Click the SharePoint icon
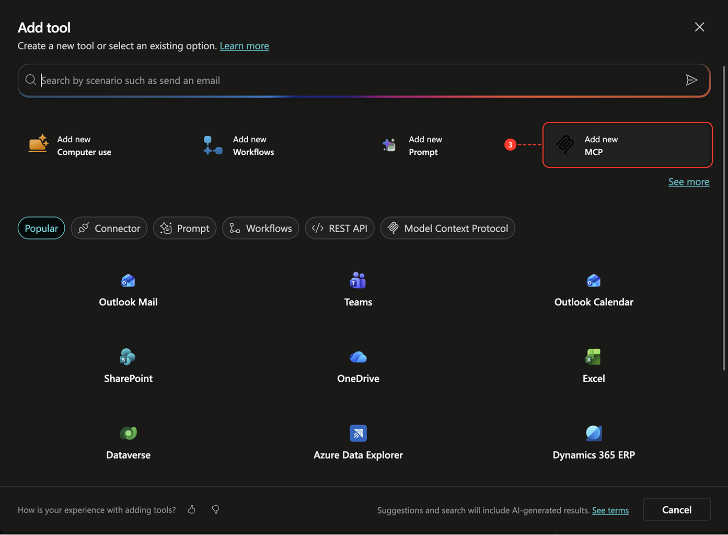This screenshot has width=728, height=535. pos(128,357)
